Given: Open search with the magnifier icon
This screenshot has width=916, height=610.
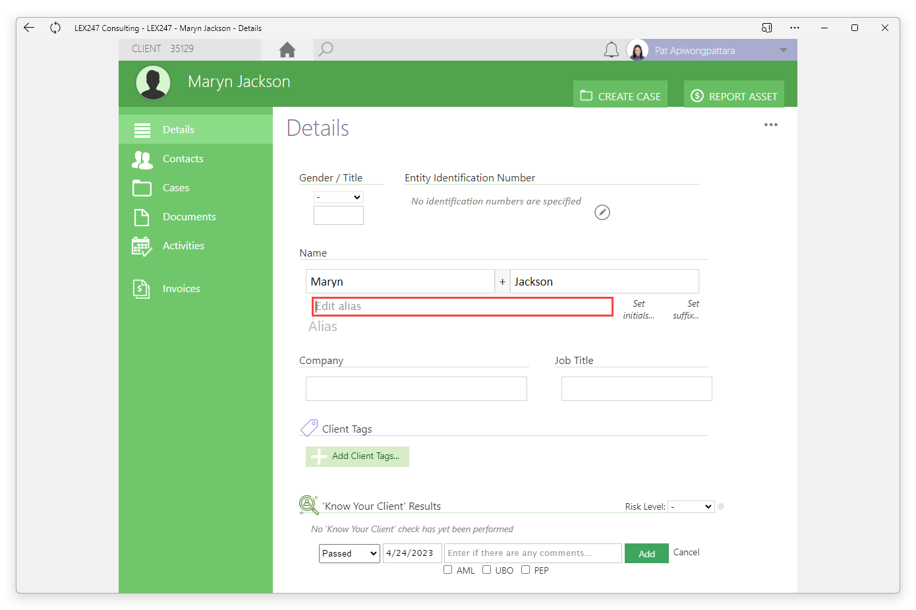Looking at the screenshot, I should (x=326, y=49).
